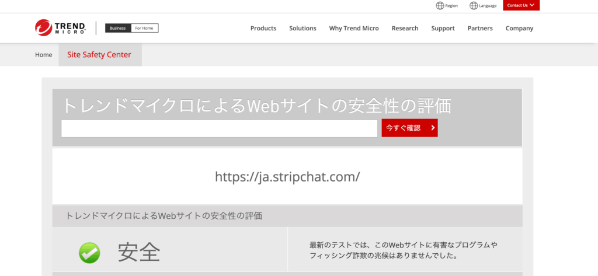
Task: Click the 最新のテストでは description text
Action: coord(404,250)
